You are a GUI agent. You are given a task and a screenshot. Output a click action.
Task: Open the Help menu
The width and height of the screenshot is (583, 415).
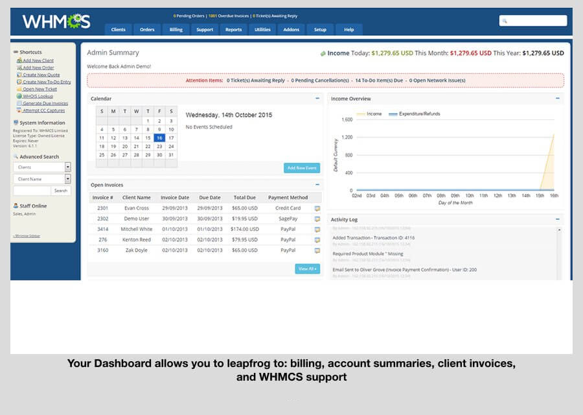tap(349, 29)
